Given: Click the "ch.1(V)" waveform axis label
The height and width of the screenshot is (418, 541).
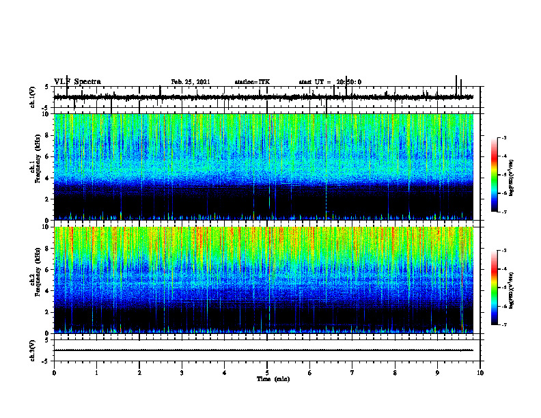Looking at the screenshot, I should point(33,97).
